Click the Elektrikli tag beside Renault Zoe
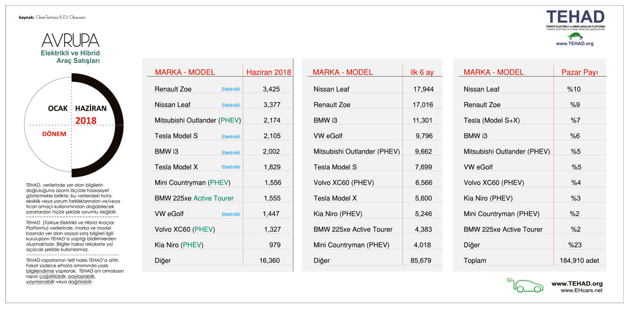 [x=231, y=89]
